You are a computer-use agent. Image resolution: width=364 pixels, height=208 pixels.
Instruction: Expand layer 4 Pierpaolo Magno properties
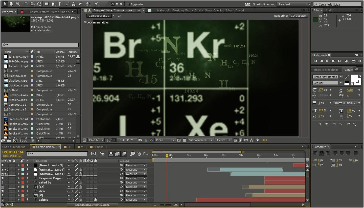(x=19, y=178)
